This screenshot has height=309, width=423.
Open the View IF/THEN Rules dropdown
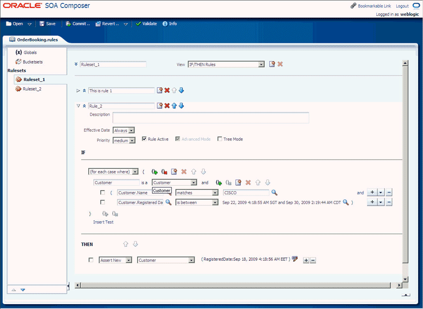[226, 64]
